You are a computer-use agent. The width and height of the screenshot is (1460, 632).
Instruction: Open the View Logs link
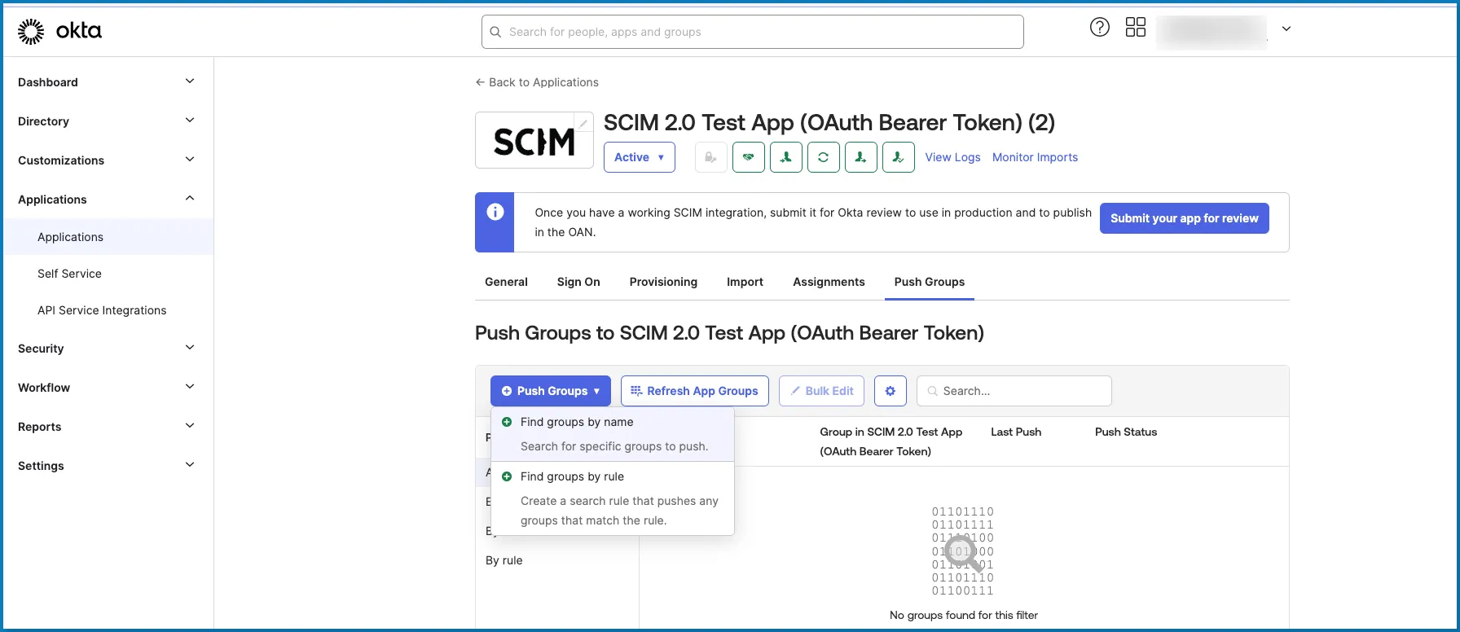[952, 157]
